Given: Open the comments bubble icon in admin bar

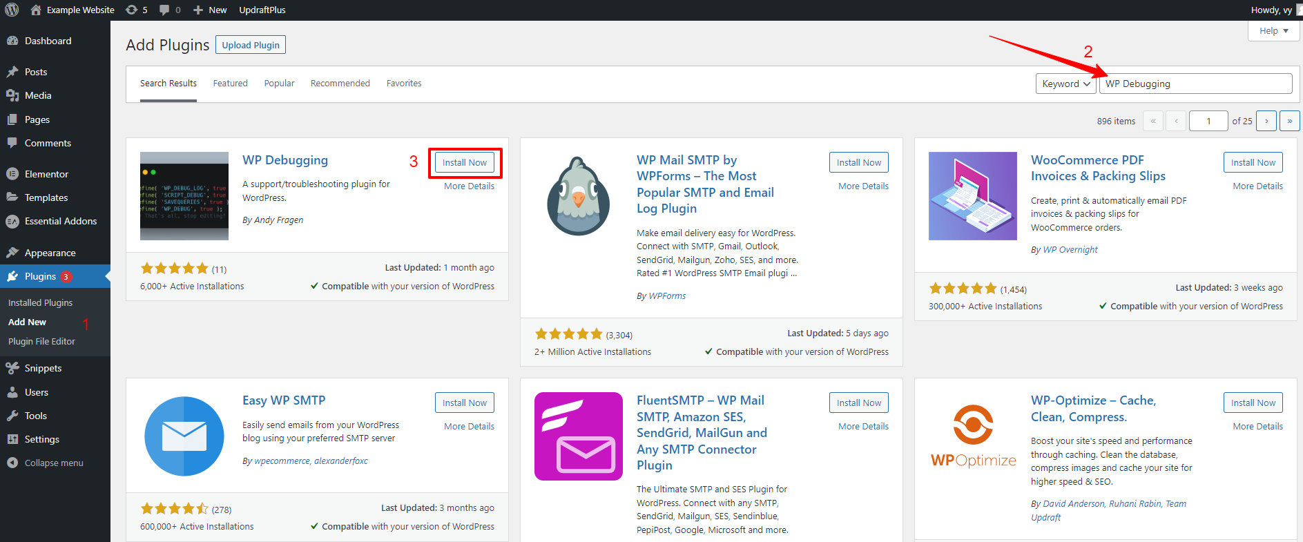Looking at the screenshot, I should [164, 10].
